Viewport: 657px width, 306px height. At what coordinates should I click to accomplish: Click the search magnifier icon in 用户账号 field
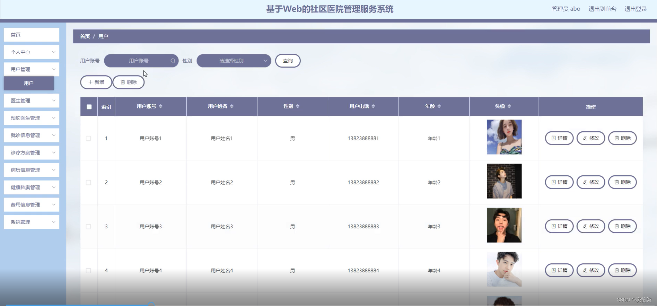pos(173,61)
